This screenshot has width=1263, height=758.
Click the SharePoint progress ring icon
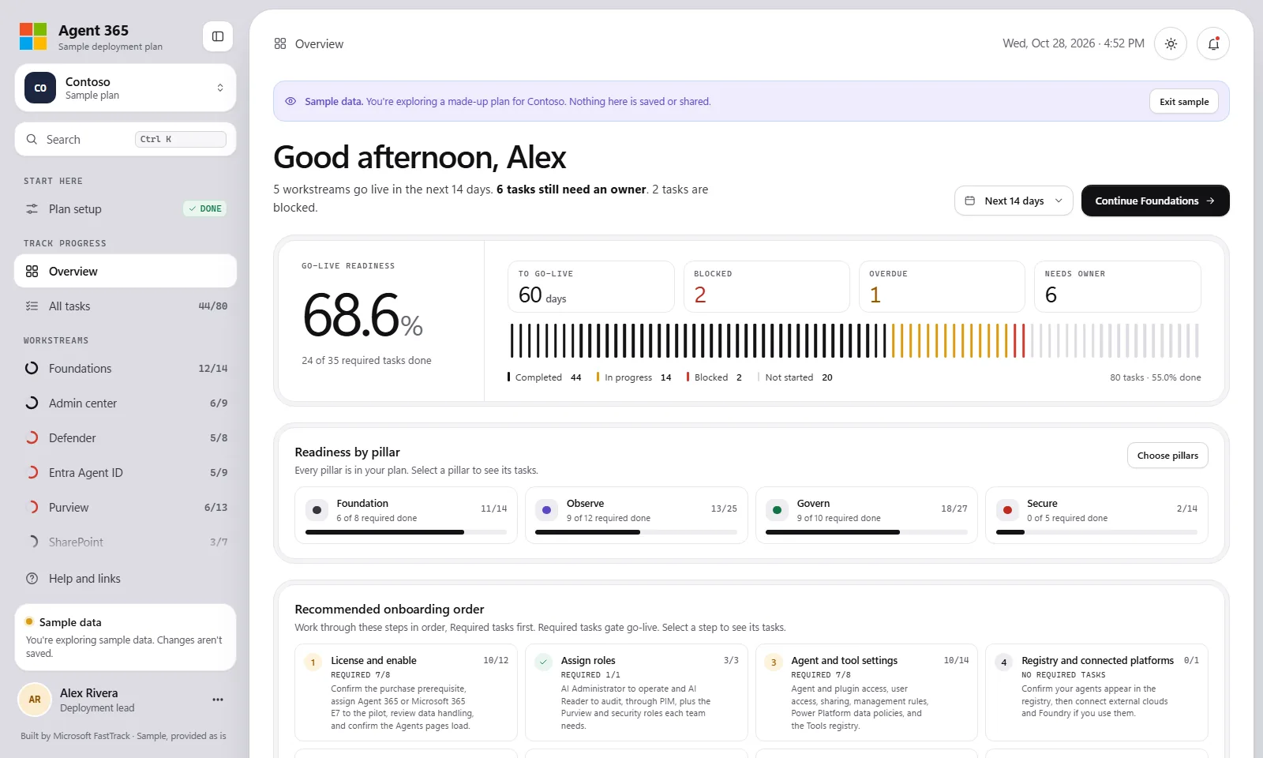[x=32, y=542]
